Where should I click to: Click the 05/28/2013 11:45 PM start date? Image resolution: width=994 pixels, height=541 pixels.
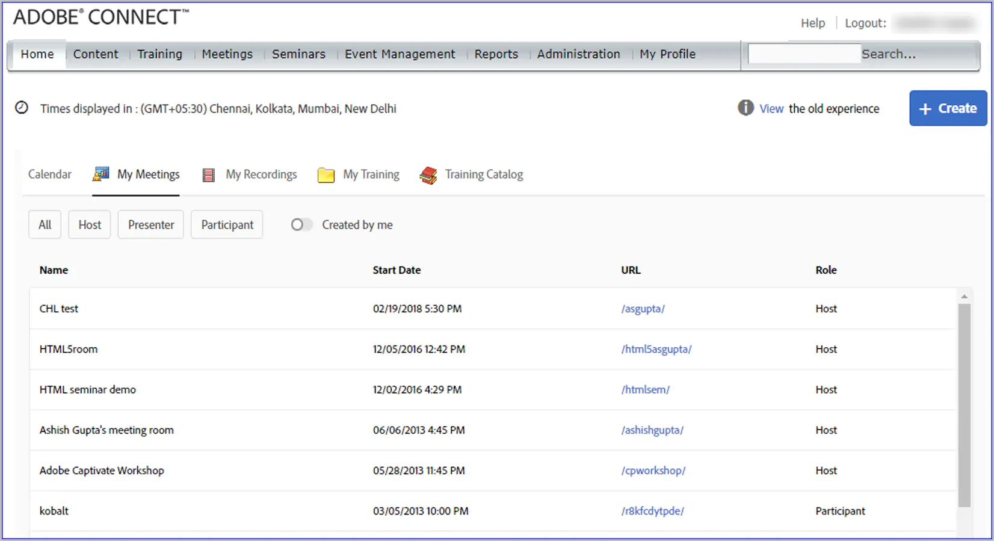coord(419,470)
